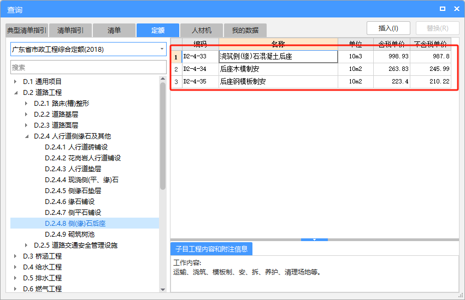
Task: Switch to the 清单指引 tab
Action: (x=70, y=30)
